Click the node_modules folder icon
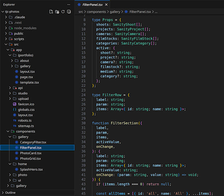The height and width of the screenshot is (196, 224). point(11,28)
